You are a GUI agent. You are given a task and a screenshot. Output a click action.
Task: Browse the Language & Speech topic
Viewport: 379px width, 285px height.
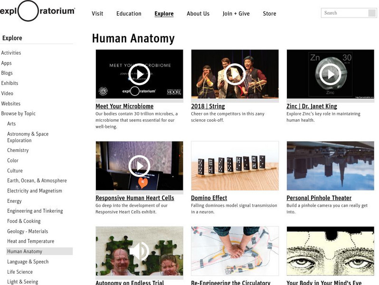coord(28,262)
